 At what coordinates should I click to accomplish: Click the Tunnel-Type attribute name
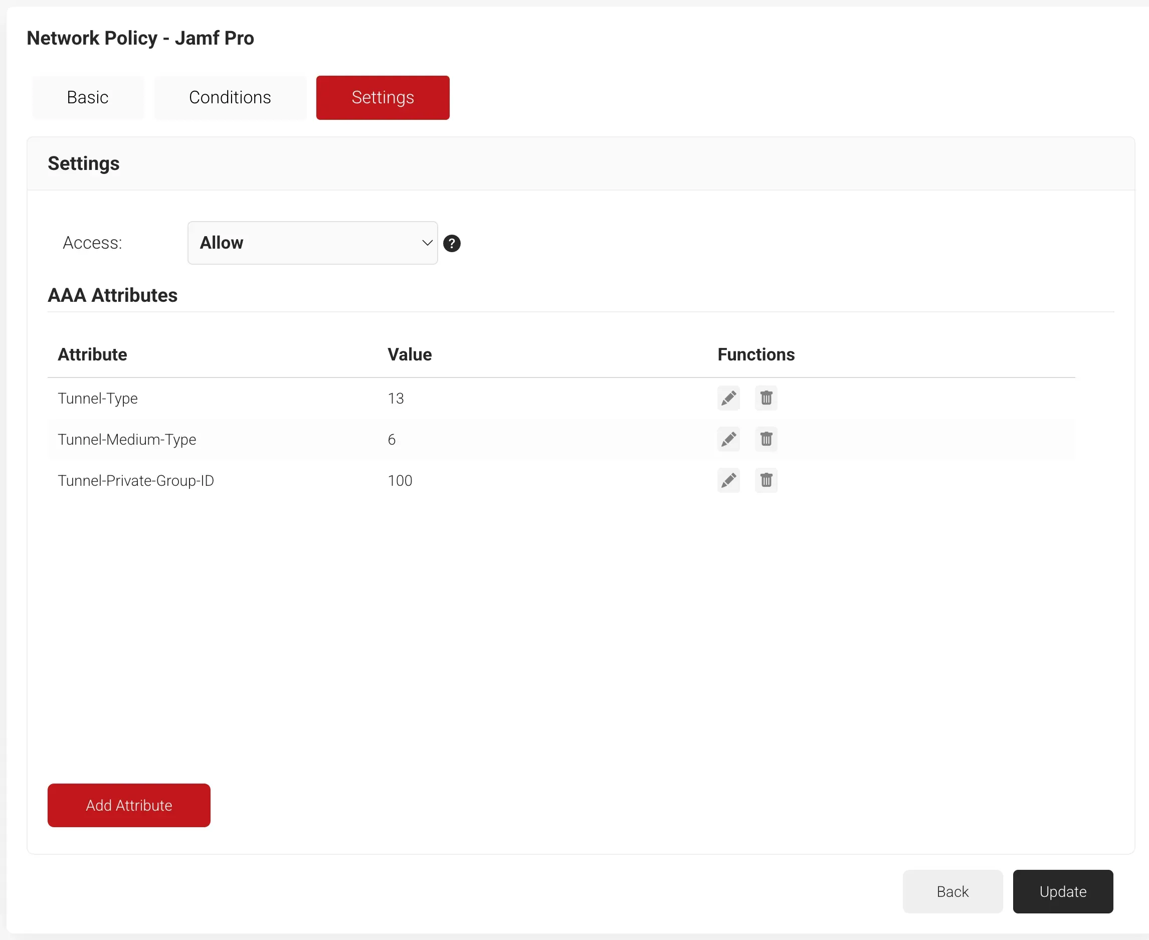[x=97, y=399]
